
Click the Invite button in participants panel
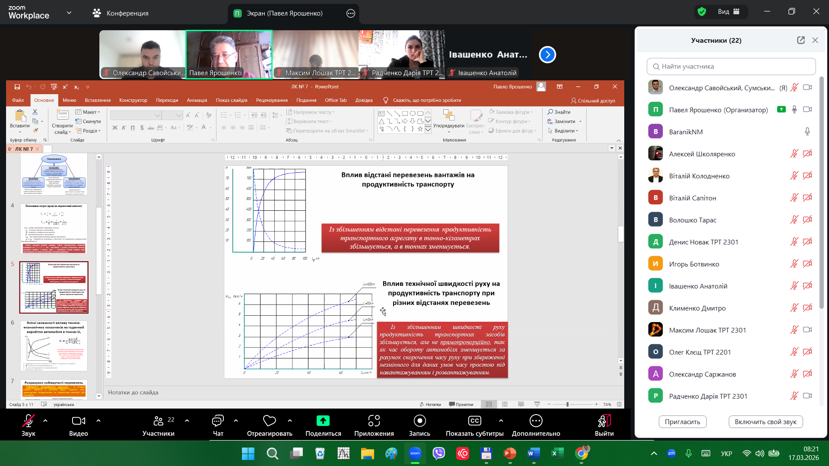point(682,422)
